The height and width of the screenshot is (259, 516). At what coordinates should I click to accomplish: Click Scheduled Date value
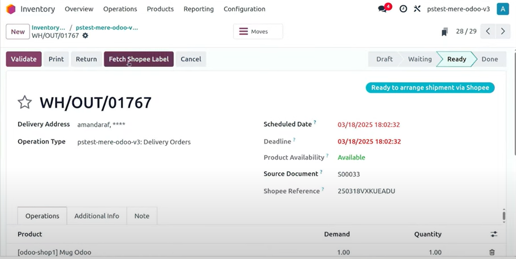(x=369, y=124)
